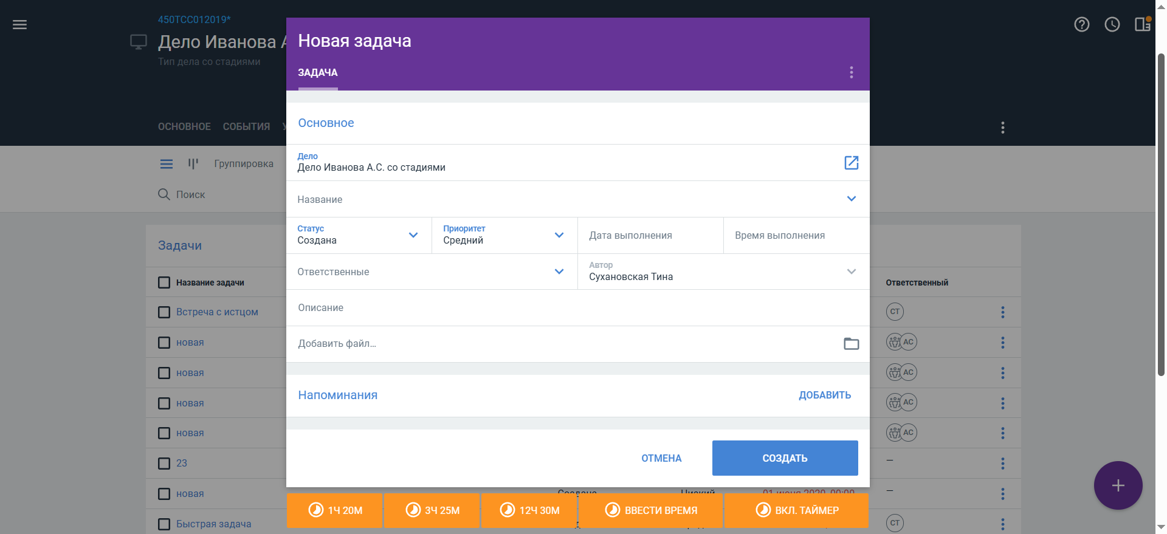Click the help question mark icon
The height and width of the screenshot is (534, 1167).
pyautogui.click(x=1081, y=25)
